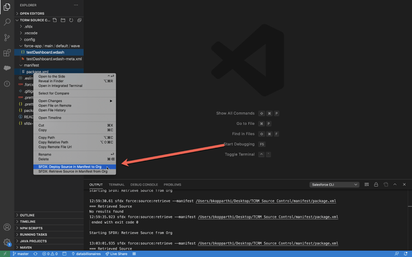This screenshot has width=412, height=257.
Task: Open the Manage gear icon
Action: pyautogui.click(x=7, y=242)
